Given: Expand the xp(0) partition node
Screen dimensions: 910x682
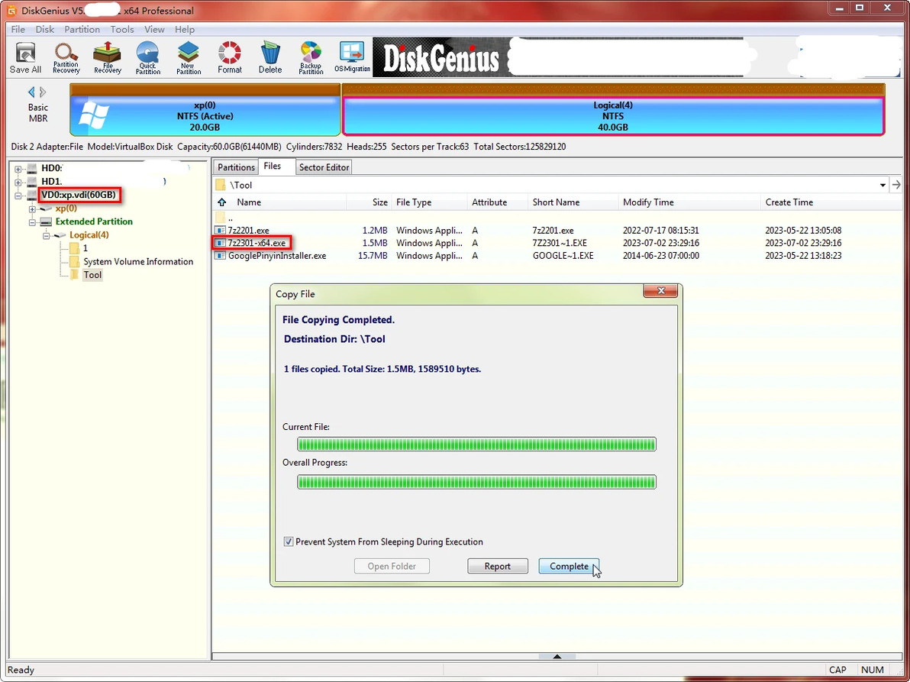Looking at the screenshot, I should pyautogui.click(x=32, y=208).
